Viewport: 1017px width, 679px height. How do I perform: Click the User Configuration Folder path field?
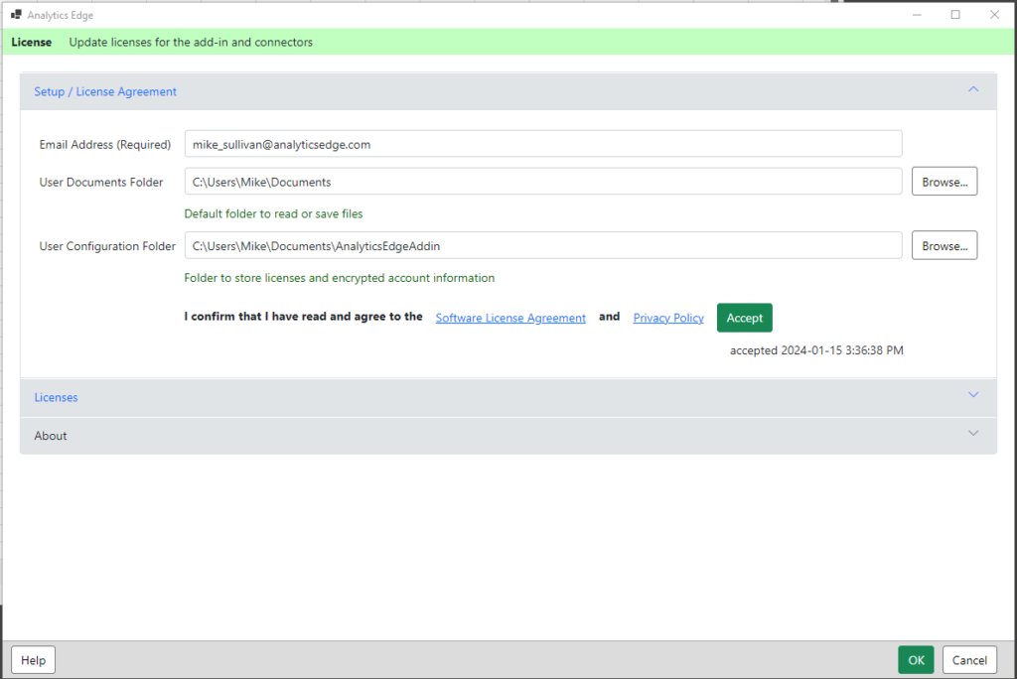[543, 246]
